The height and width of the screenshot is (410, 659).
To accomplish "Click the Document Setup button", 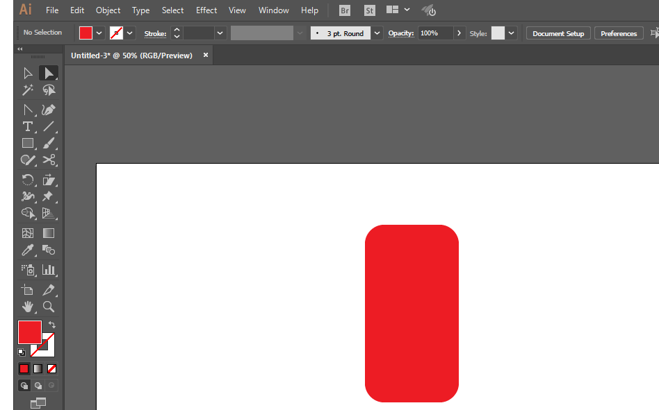I will point(558,33).
